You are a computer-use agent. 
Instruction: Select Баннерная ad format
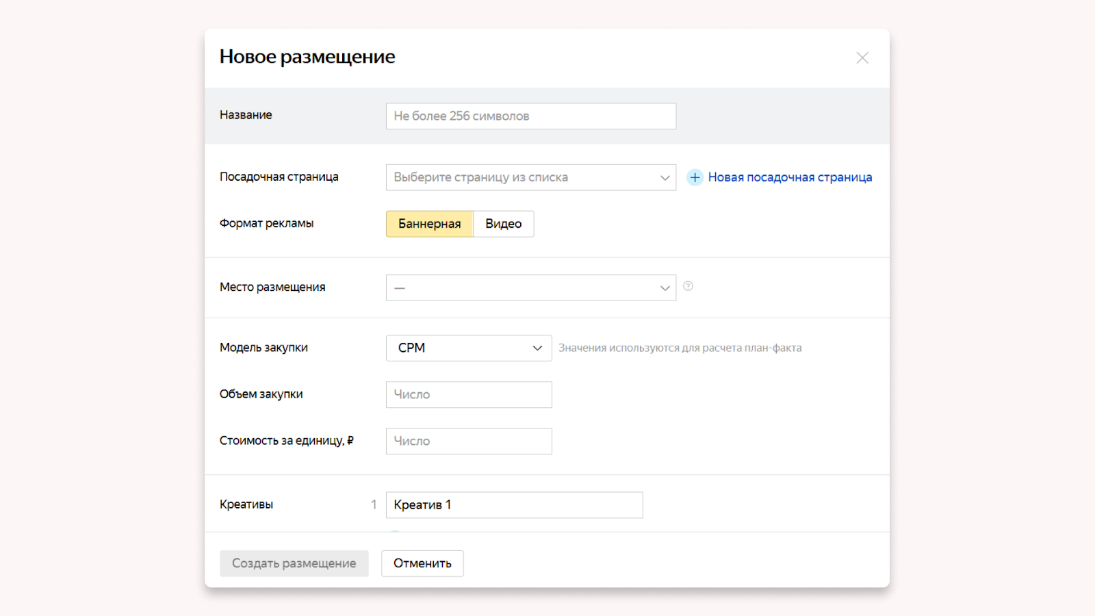pyautogui.click(x=430, y=224)
